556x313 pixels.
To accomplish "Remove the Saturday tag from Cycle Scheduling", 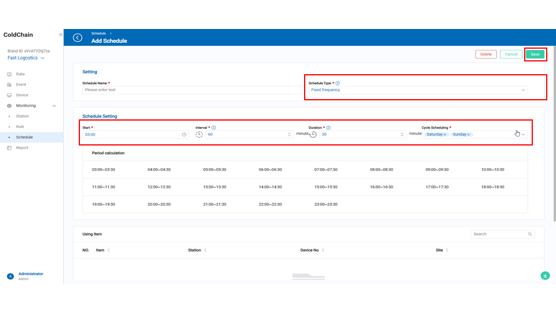I will (x=445, y=134).
